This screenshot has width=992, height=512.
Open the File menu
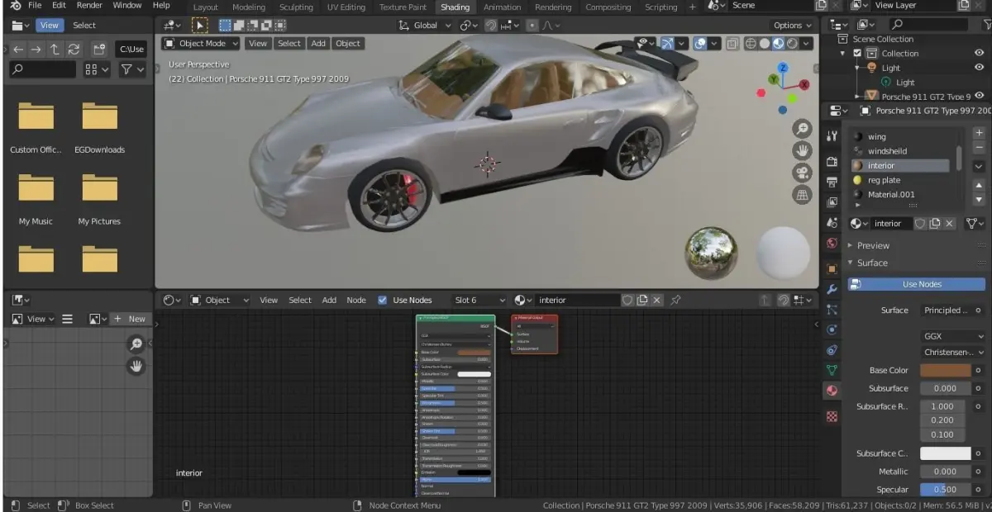click(35, 6)
